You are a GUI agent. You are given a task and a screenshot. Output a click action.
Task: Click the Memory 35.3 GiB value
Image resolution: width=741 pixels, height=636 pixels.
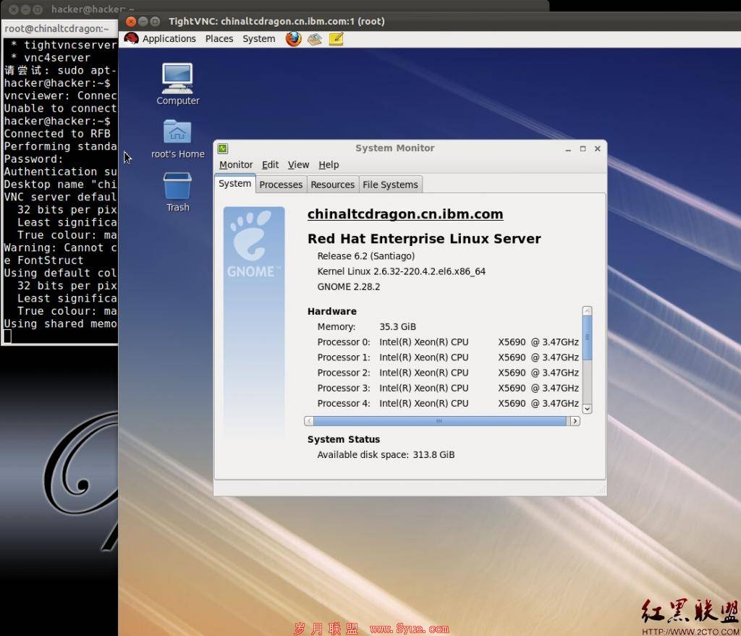(397, 327)
